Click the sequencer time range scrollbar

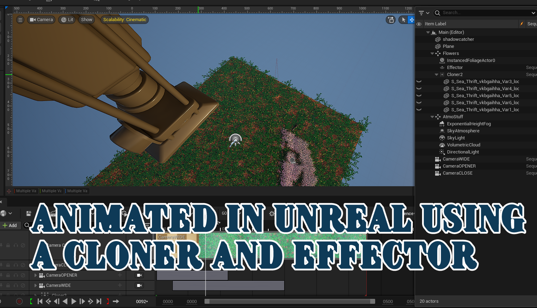pos(290,301)
